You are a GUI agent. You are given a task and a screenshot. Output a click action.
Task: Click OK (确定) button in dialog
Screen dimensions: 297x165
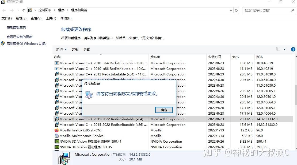coord(164,110)
